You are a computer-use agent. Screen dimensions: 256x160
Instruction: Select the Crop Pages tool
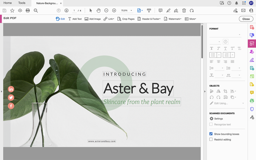126,19
